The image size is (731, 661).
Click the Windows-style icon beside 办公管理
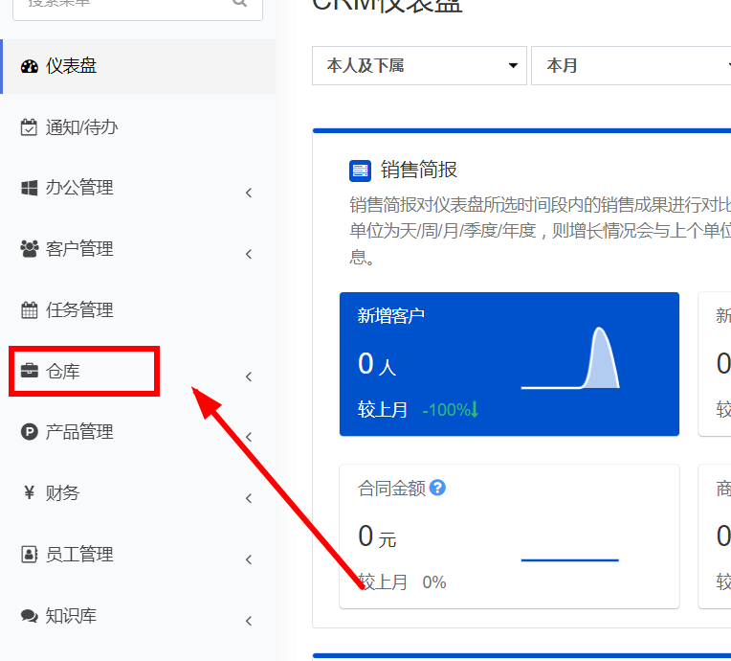click(30, 188)
